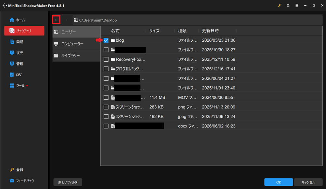This screenshot has width=326, height=189.
Task: Click the 登録 key icon
Action: pos(12,170)
